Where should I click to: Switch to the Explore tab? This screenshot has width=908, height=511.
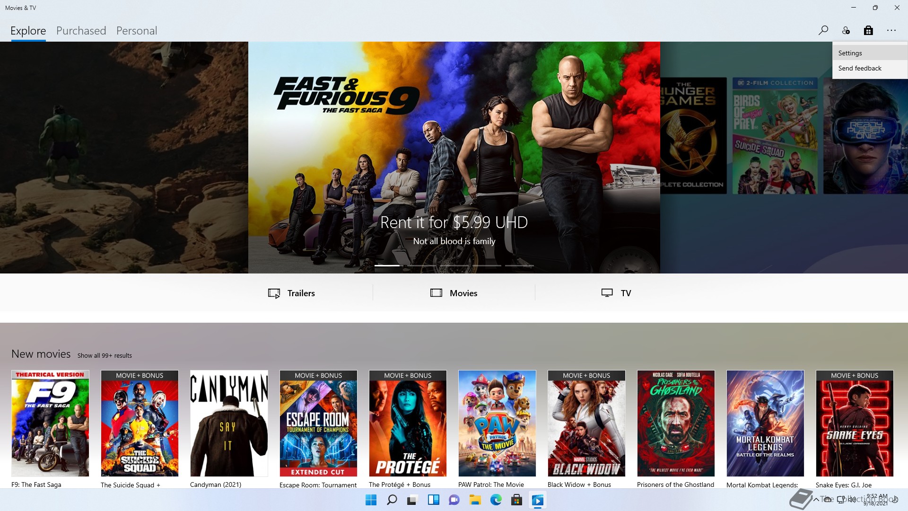(x=28, y=31)
